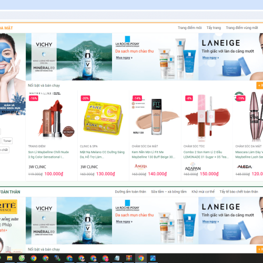Click the -16% discount badge on lipstick

pyautogui.click(x=34, y=98)
